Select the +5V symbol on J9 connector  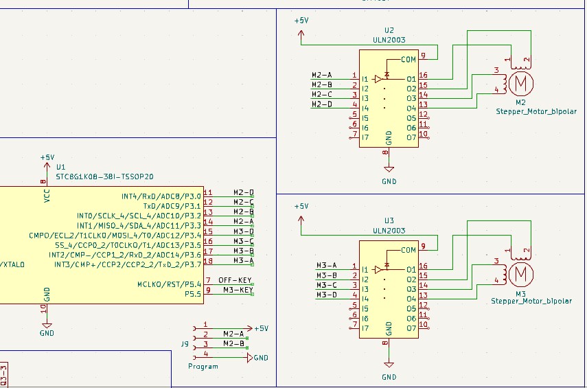point(261,328)
